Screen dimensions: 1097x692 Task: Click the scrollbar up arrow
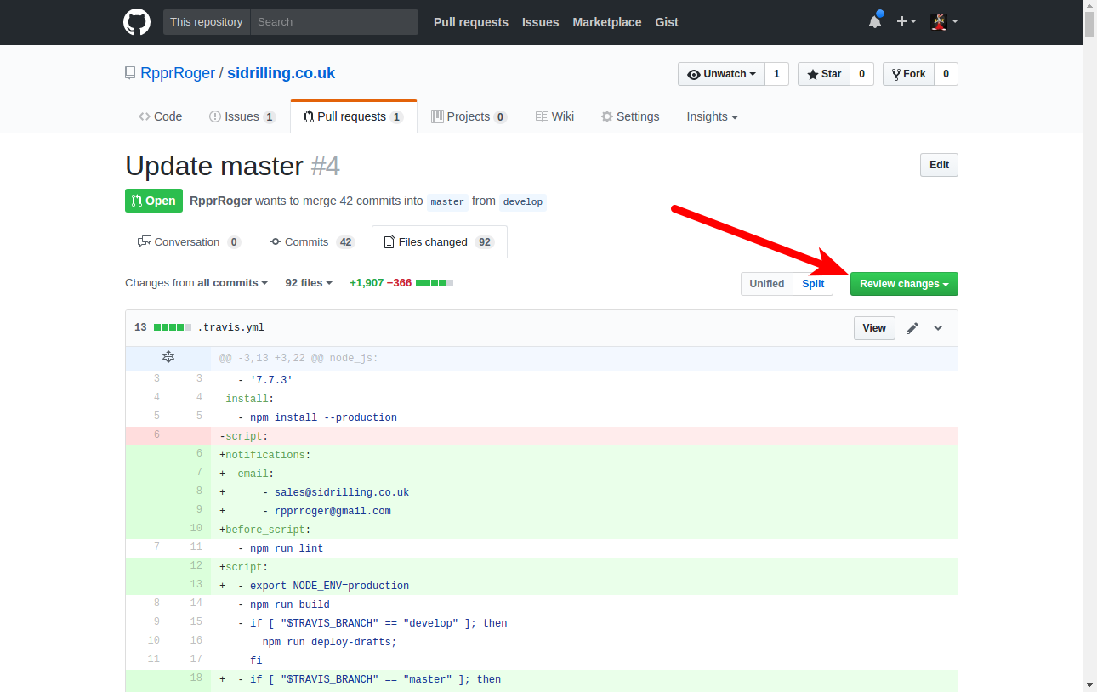pyautogui.click(x=1090, y=6)
